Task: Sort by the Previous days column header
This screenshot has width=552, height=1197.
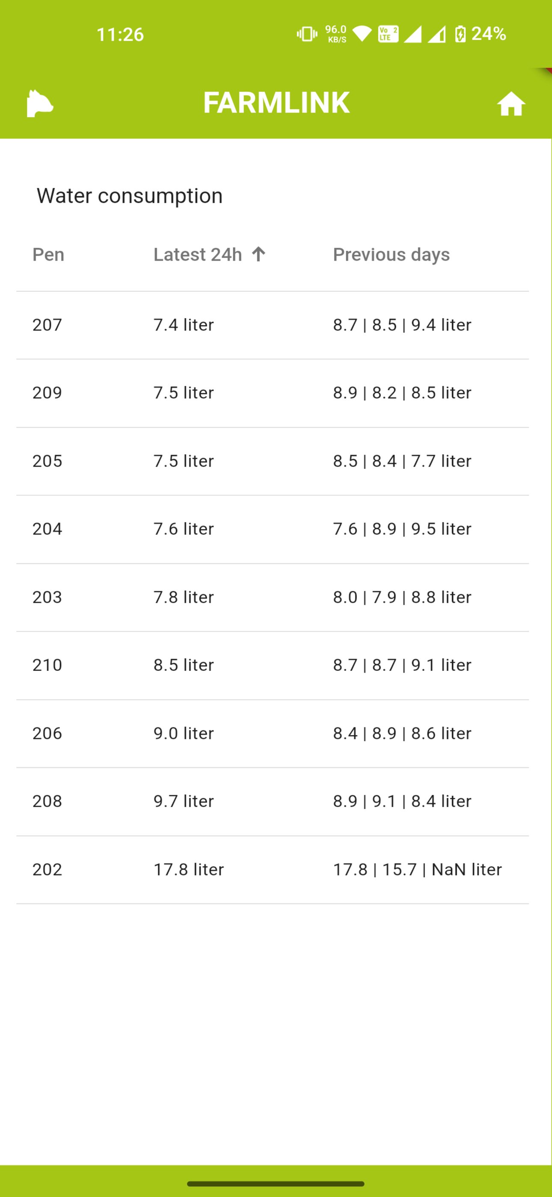Action: pyautogui.click(x=391, y=255)
